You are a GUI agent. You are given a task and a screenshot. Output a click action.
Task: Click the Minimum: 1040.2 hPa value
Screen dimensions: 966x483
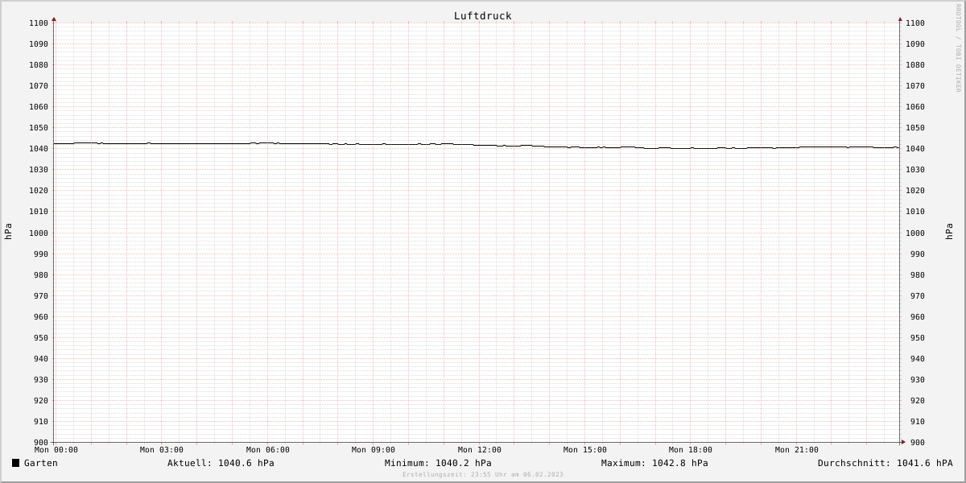pos(438,463)
